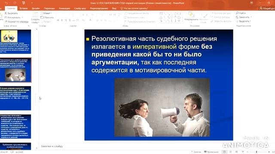275x154 pixels.
Task: Toggle Заметки notes pane in status bar
Action: point(196,152)
